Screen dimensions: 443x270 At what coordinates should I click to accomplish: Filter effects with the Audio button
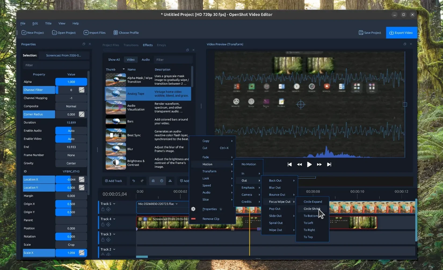click(x=146, y=59)
